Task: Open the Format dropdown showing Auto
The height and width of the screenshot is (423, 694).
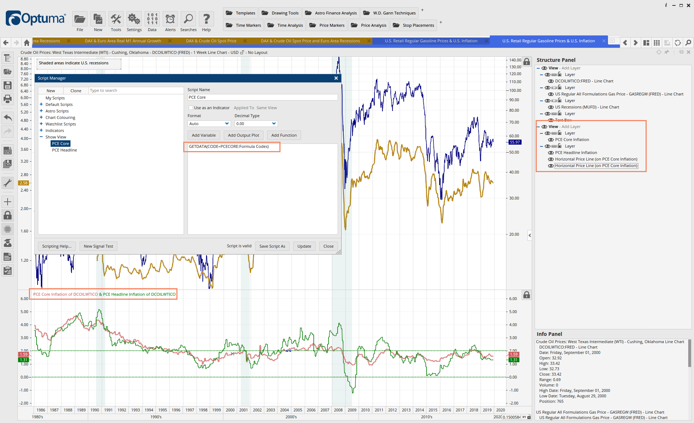Action: point(209,124)
